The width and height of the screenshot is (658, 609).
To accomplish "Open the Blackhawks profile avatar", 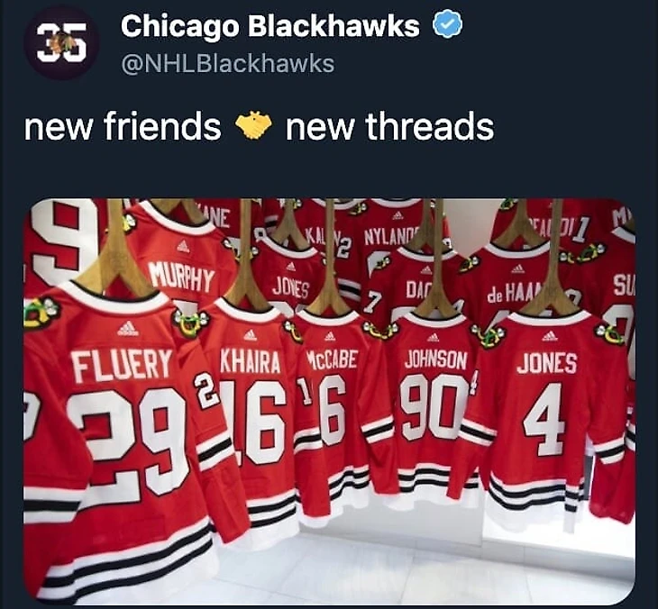I will point(61,42).
